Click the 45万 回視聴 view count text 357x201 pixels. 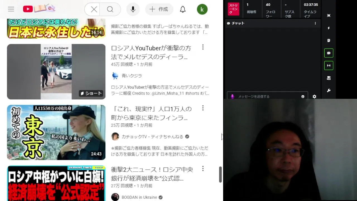pyautogui.click(x=122, y=64)
